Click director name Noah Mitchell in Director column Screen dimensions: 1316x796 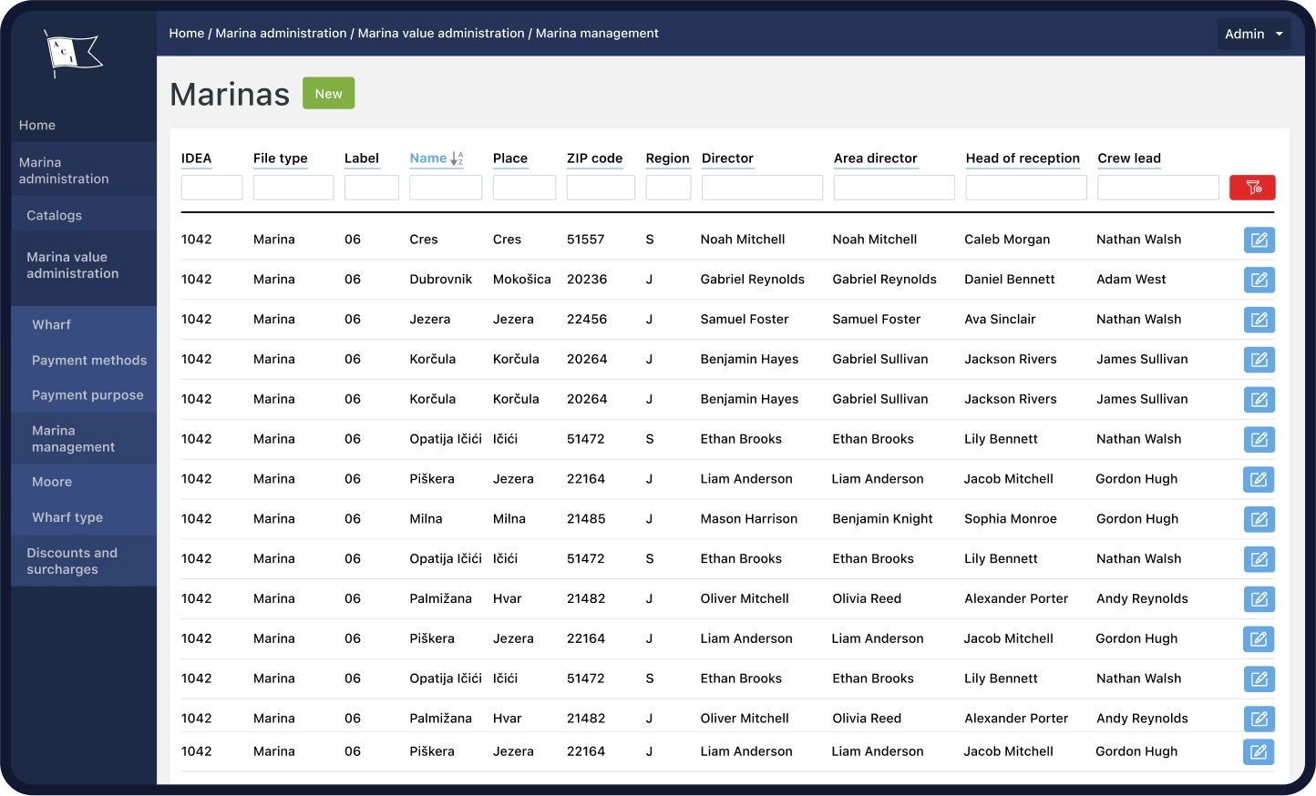743,240
